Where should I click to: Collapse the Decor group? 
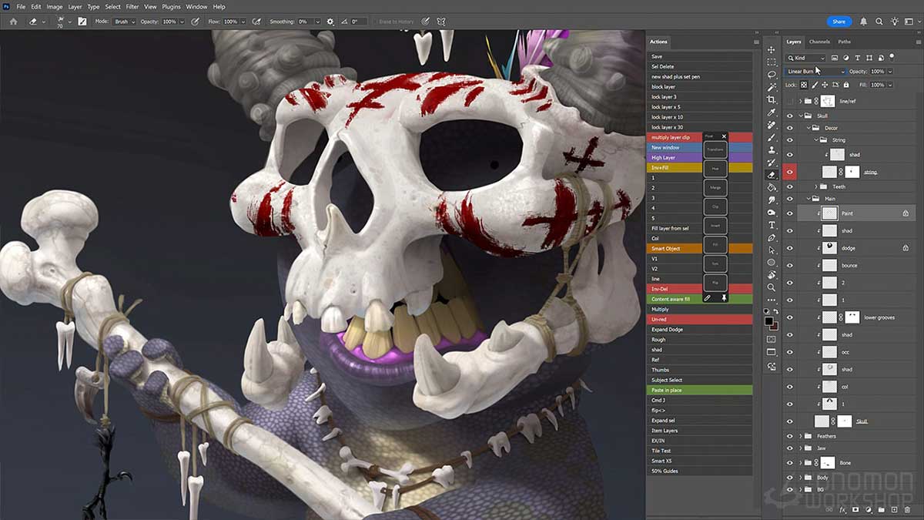[x=808, y=127]
